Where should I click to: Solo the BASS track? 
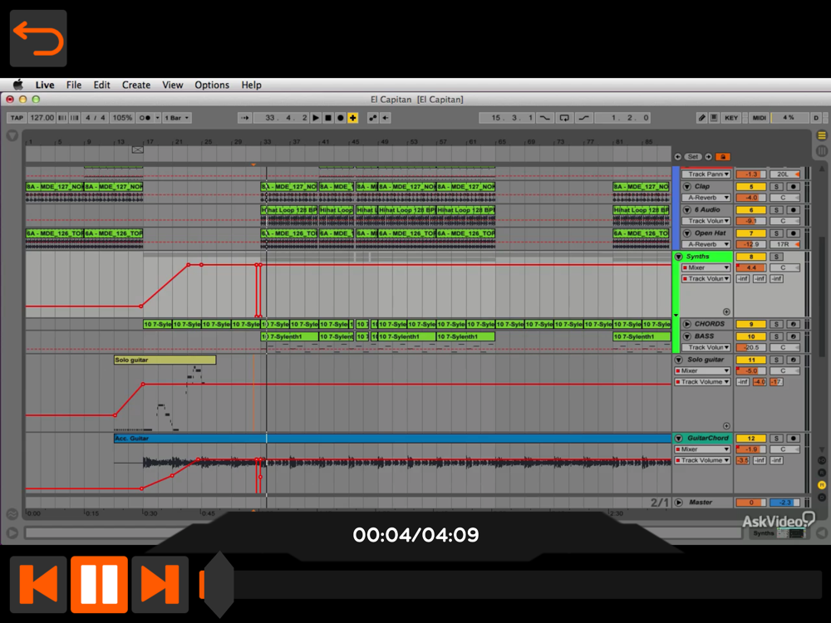(x=776, y=336)
